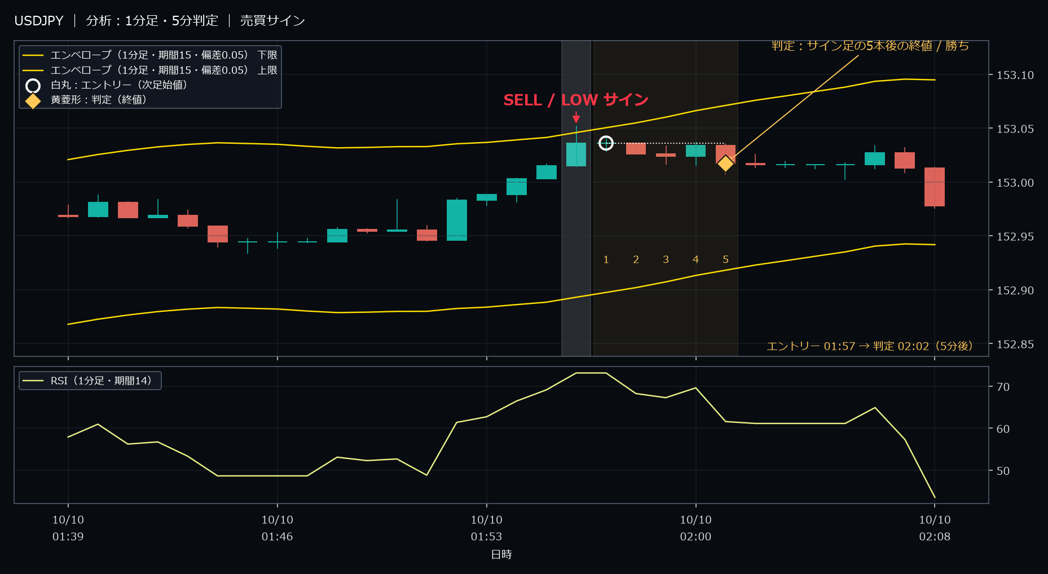
Task: Click the 152.95 price axis label
Action: [1015, 237]
